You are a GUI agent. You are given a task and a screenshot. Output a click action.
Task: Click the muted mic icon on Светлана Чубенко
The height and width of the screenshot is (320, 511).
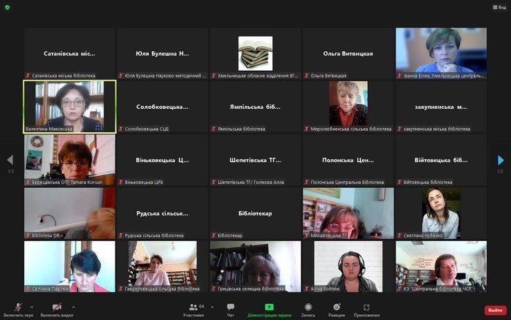click(x=399, y=235)
